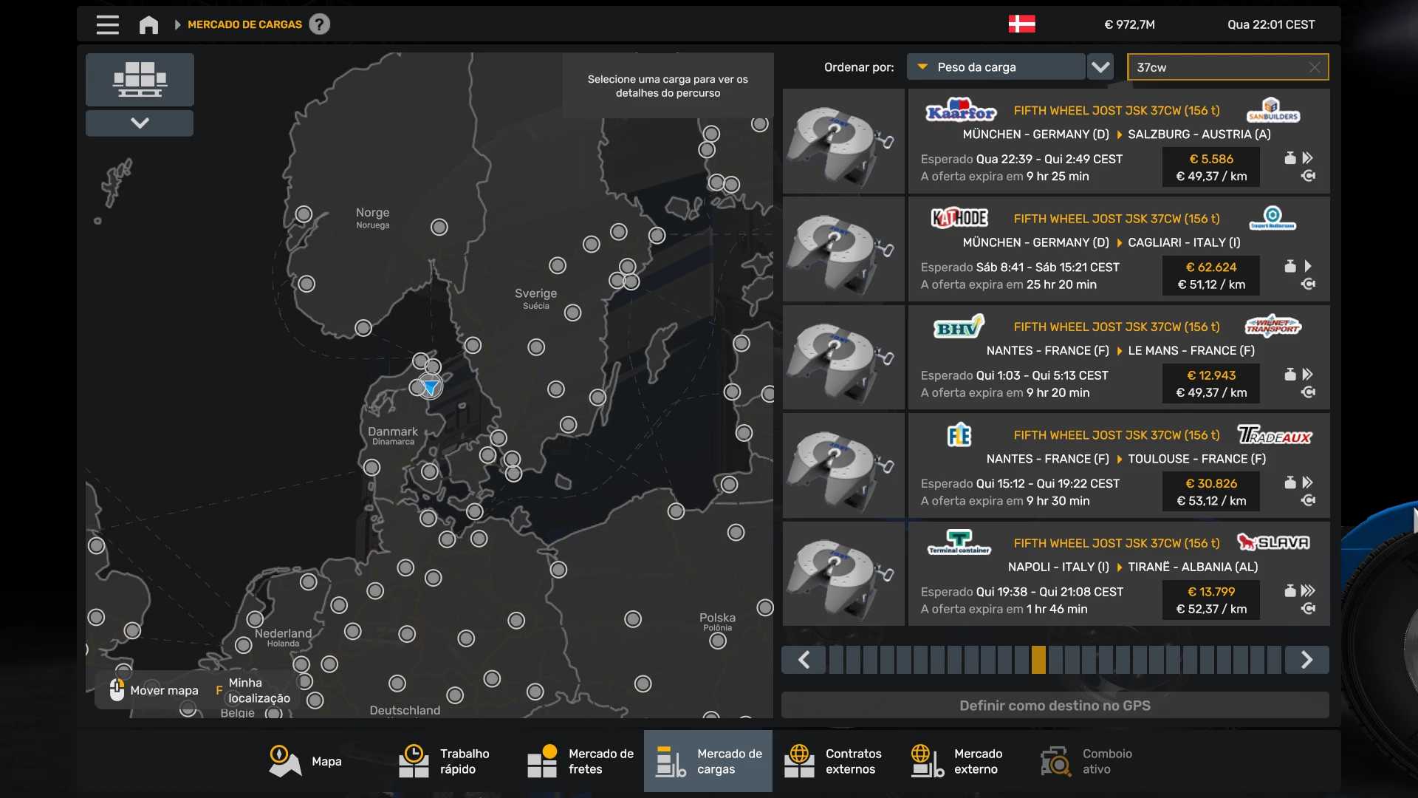This screenshot has width=1418, height=798.
Task: Click the FLE company logo
Action: click(x=959, y=435)
